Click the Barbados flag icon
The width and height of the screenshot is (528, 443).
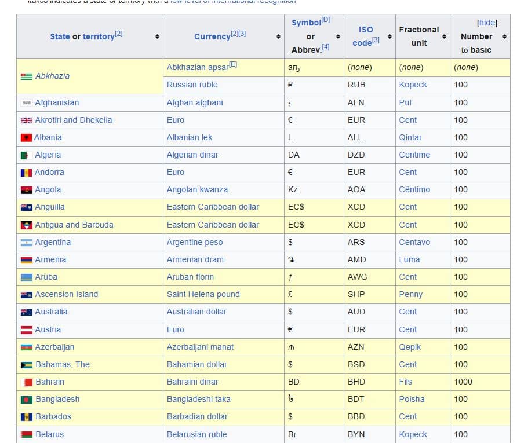pos(27,417)
